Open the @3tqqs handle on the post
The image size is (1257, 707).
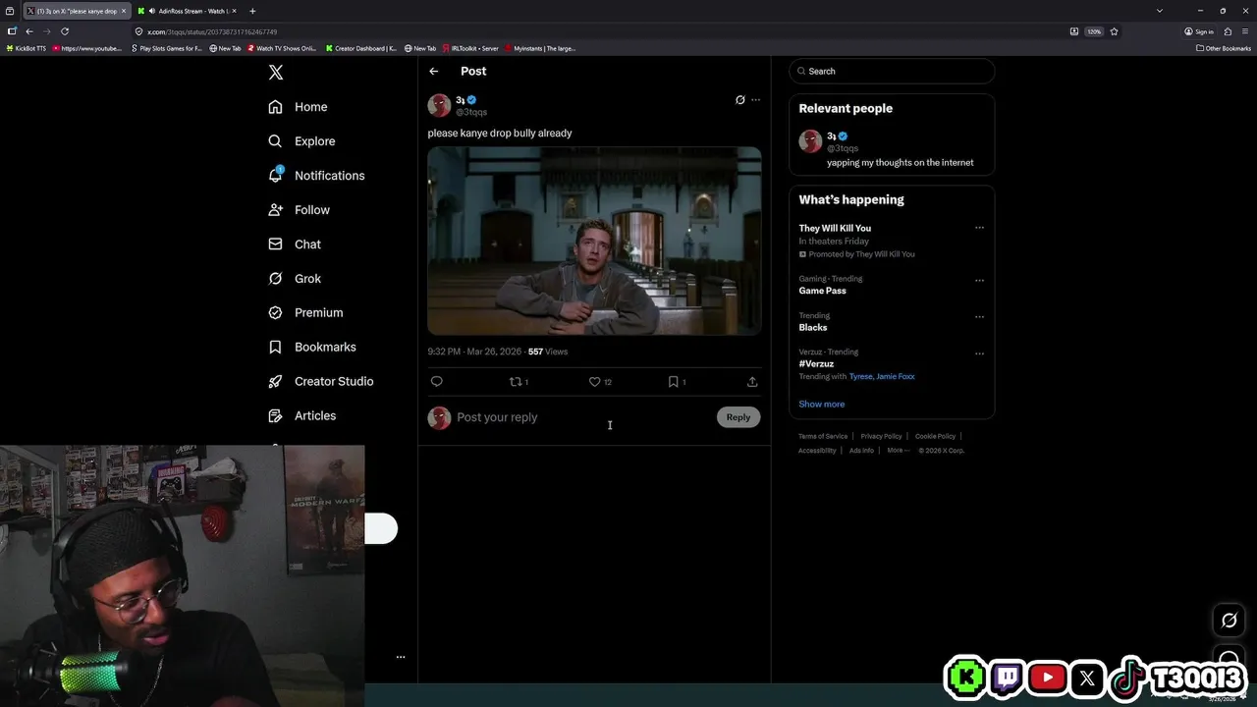tap(471, 112)
